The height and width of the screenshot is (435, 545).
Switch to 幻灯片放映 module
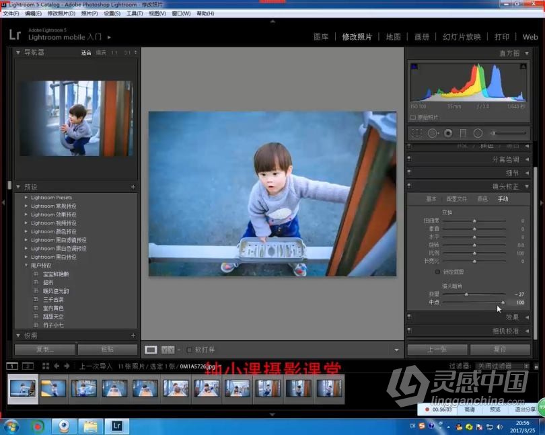pos(462,37)
